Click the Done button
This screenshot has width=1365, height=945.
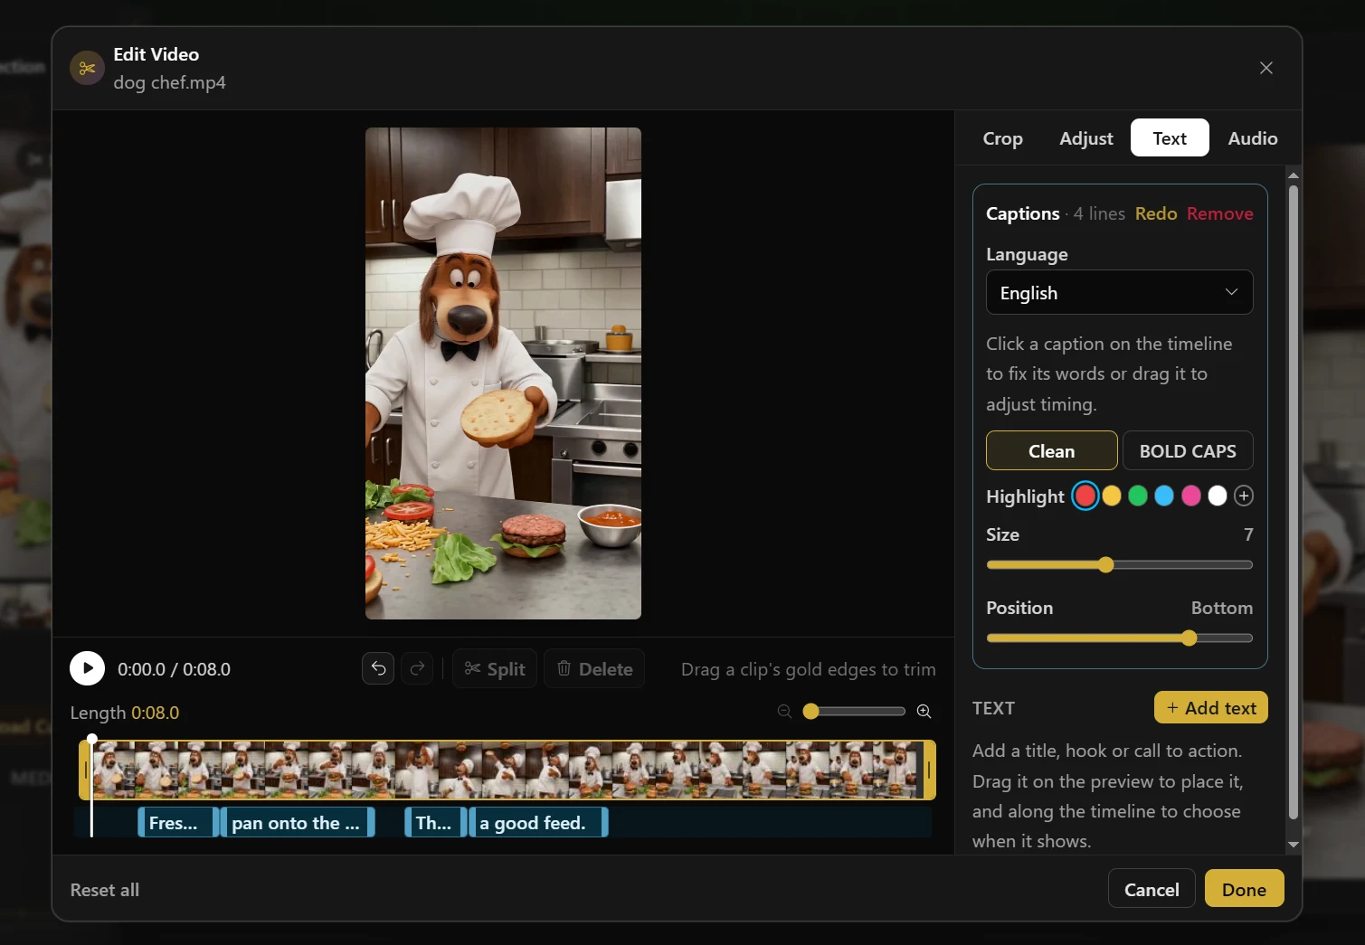[x=1244, y=889]
